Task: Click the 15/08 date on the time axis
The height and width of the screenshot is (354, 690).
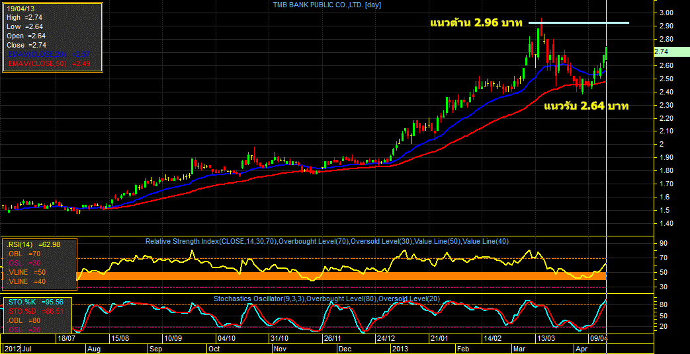Action: 120,339
